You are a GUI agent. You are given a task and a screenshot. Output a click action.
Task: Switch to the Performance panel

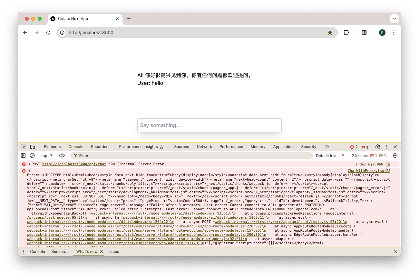tap(231, 147)
